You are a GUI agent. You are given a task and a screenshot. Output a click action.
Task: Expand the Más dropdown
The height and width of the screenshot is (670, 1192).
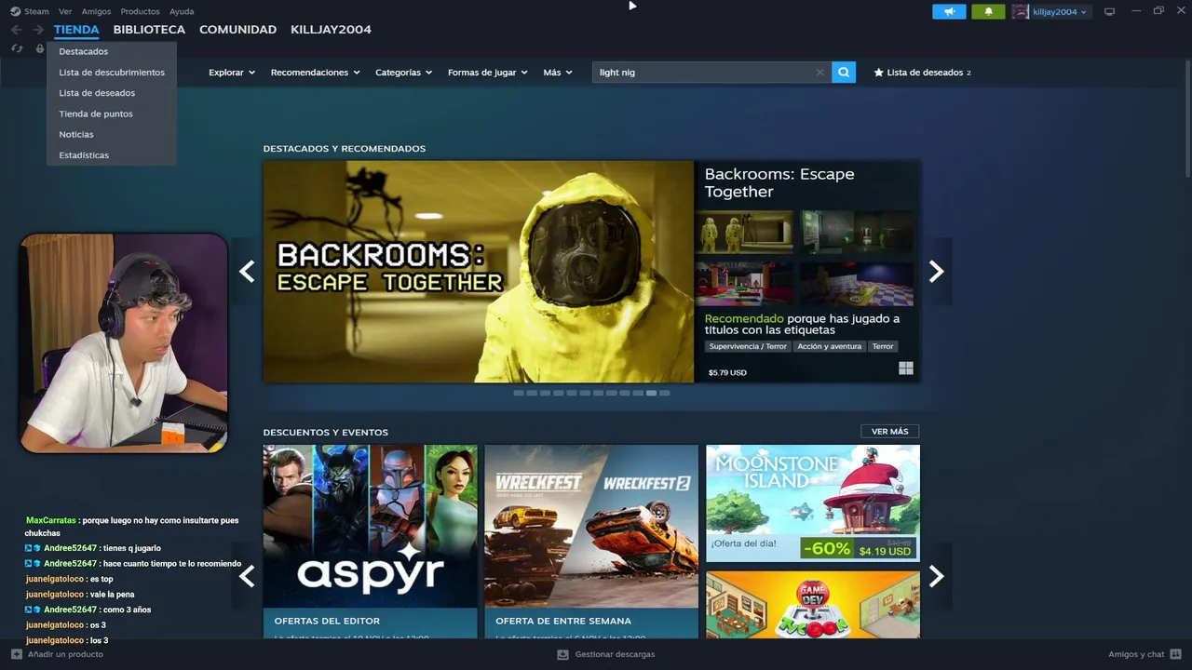[x=558, y=73]
